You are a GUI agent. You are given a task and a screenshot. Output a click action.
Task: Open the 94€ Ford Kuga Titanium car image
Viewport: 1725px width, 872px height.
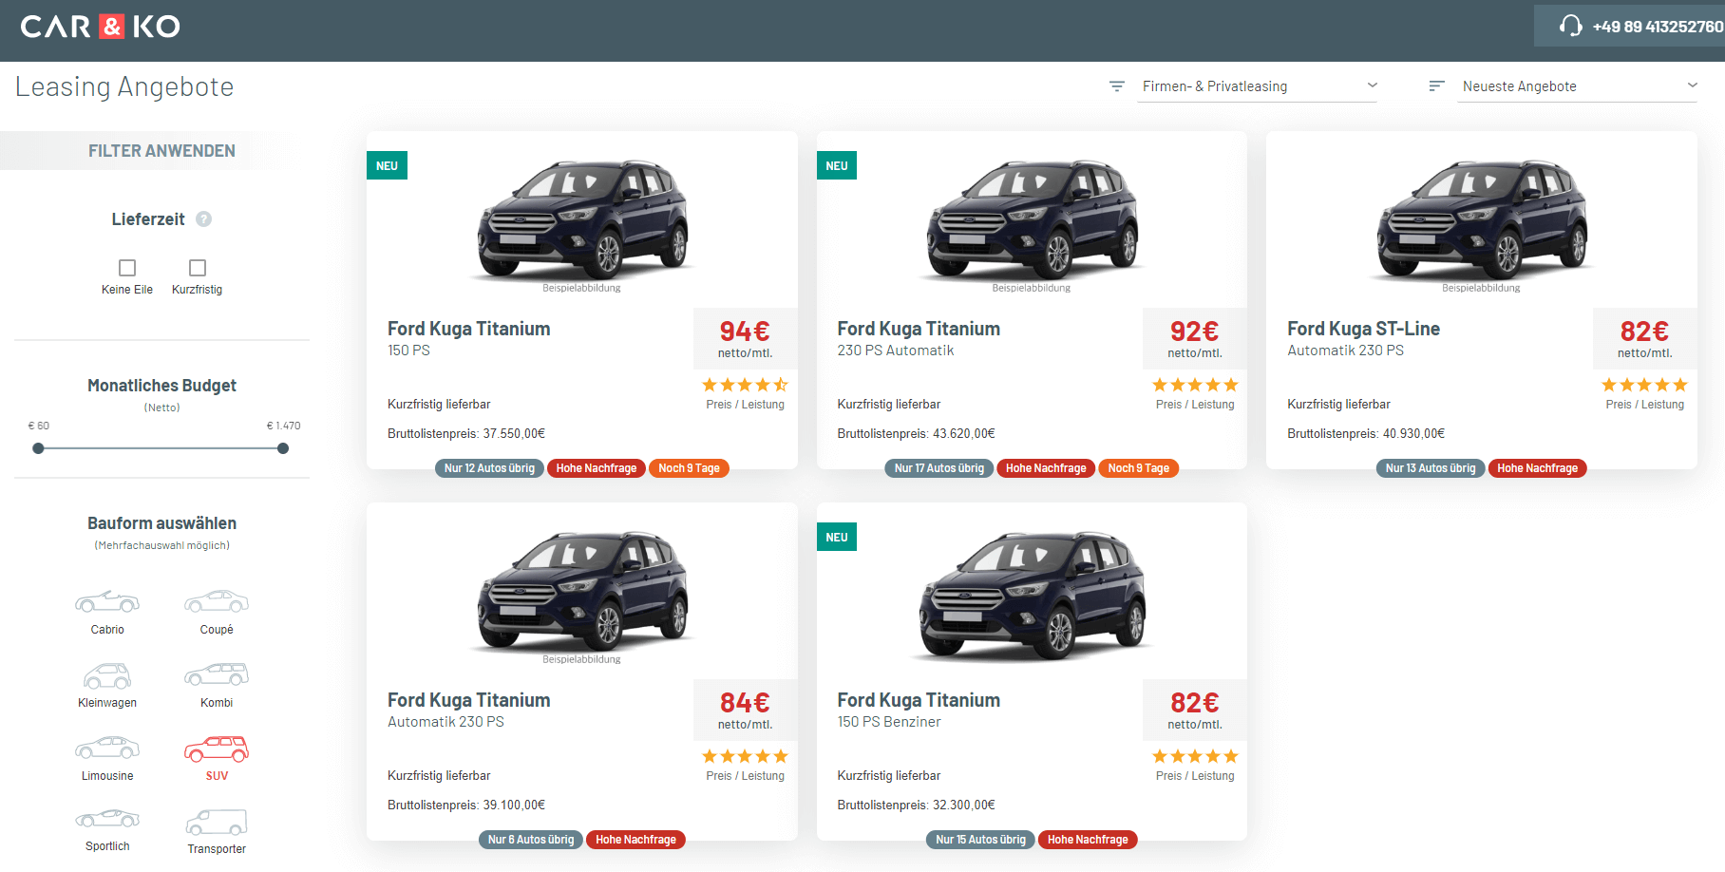pyautogui.click(x=582, y=220)
